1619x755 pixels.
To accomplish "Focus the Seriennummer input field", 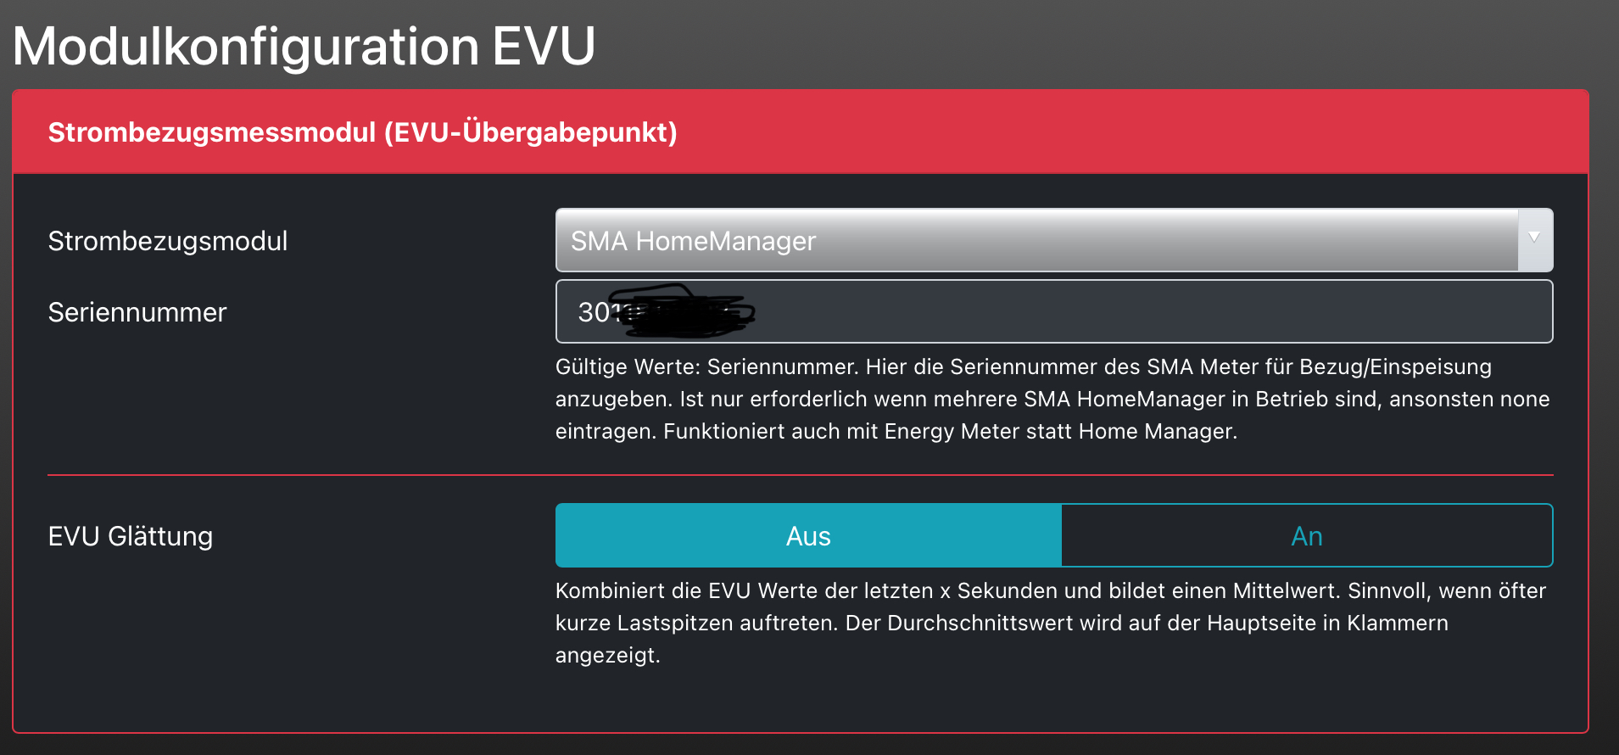I will [1052, 312].
